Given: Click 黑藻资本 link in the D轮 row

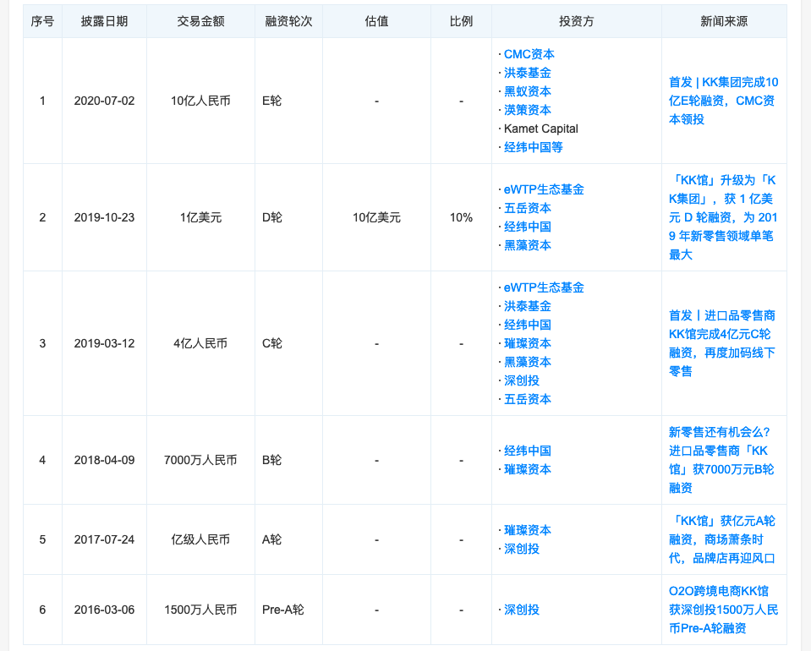Looking at the screenshot, I should pos(527,246).
